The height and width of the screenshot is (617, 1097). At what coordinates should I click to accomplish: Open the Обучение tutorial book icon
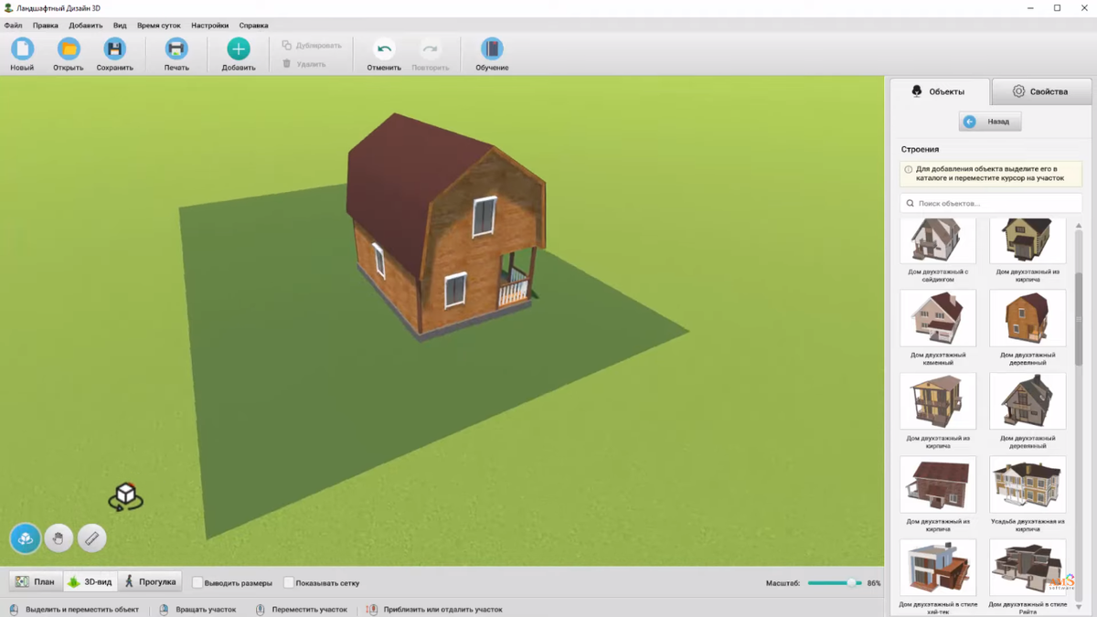(492, 49)
